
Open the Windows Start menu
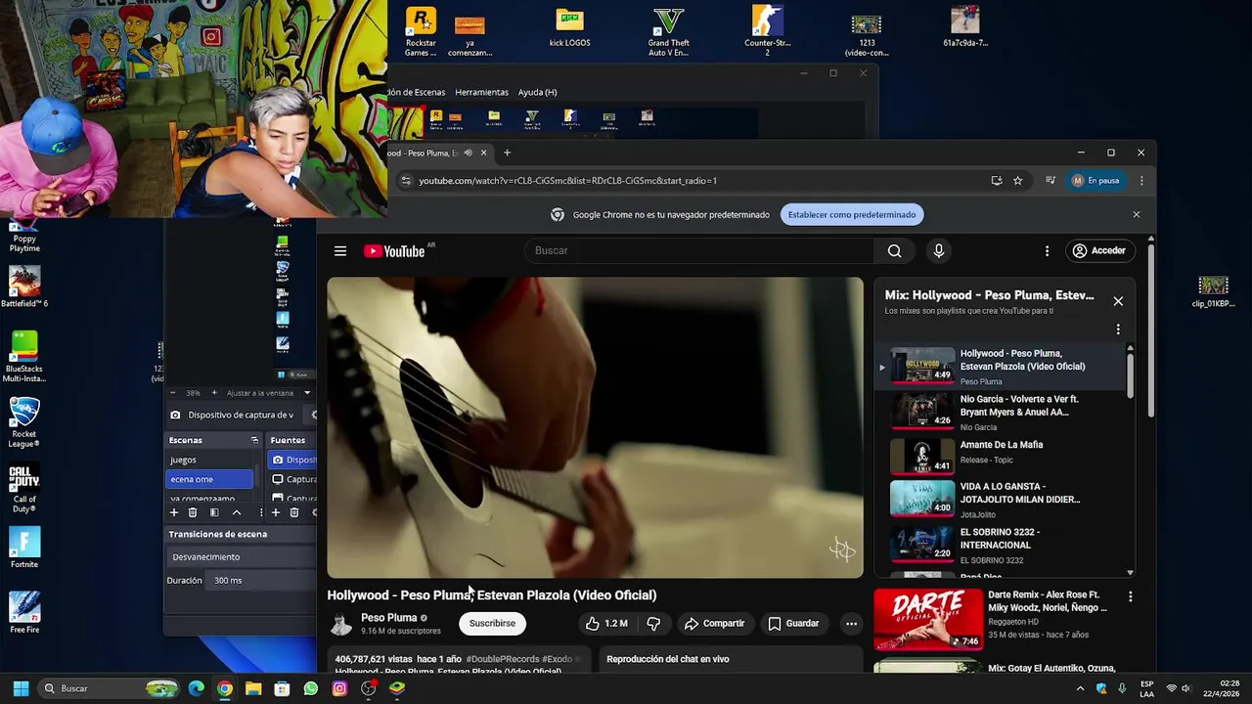coord(21,688)
